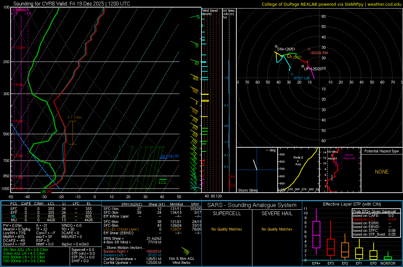Viewport: 403px width, 267px height.
Task: Click the 'EF2' axis label
Action: 345,263
